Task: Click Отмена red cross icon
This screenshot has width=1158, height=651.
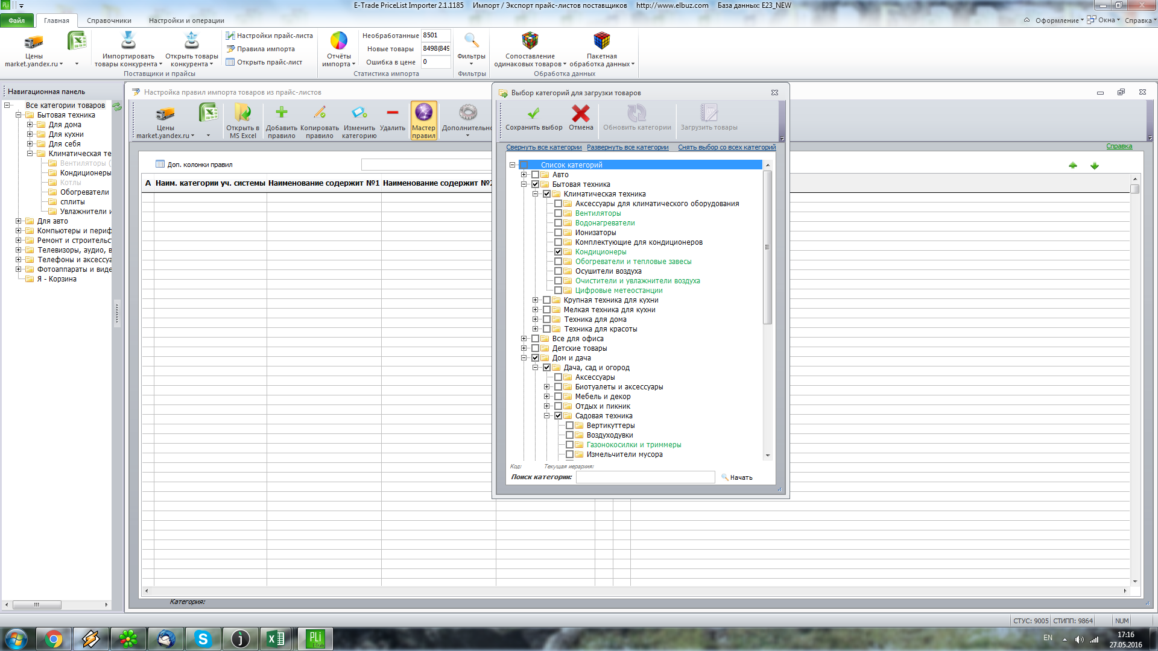Action: [581, 113]
